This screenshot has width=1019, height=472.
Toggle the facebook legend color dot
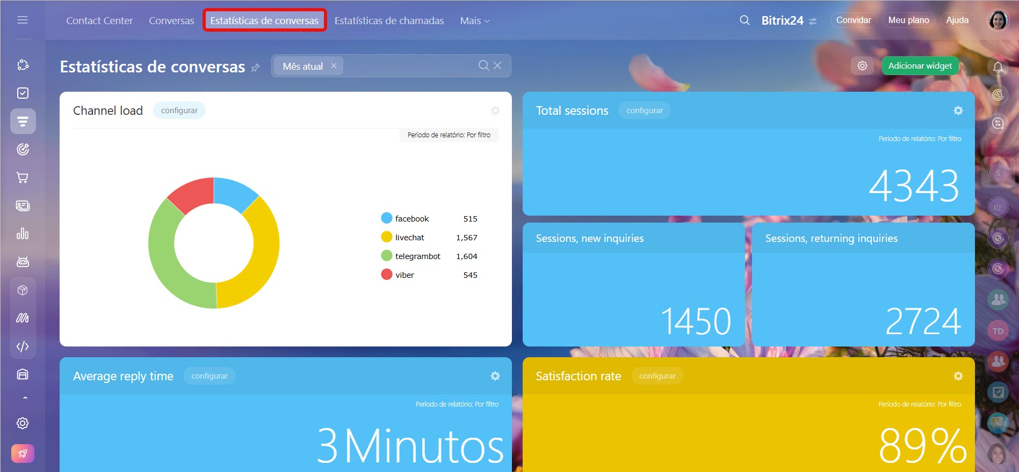(x=386, y=218)
